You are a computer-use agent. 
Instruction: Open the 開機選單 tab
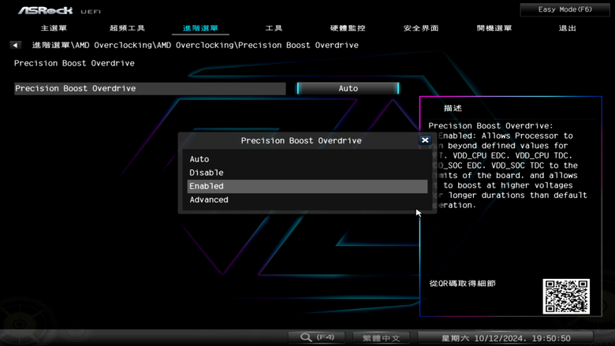coord(494,28)
